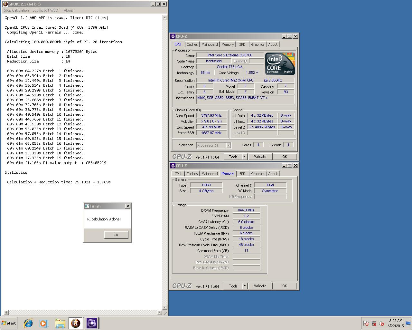Click the FSB:DRAM ratio value 1:2
This screenshot has width=412, height=330.
[246, 216]
